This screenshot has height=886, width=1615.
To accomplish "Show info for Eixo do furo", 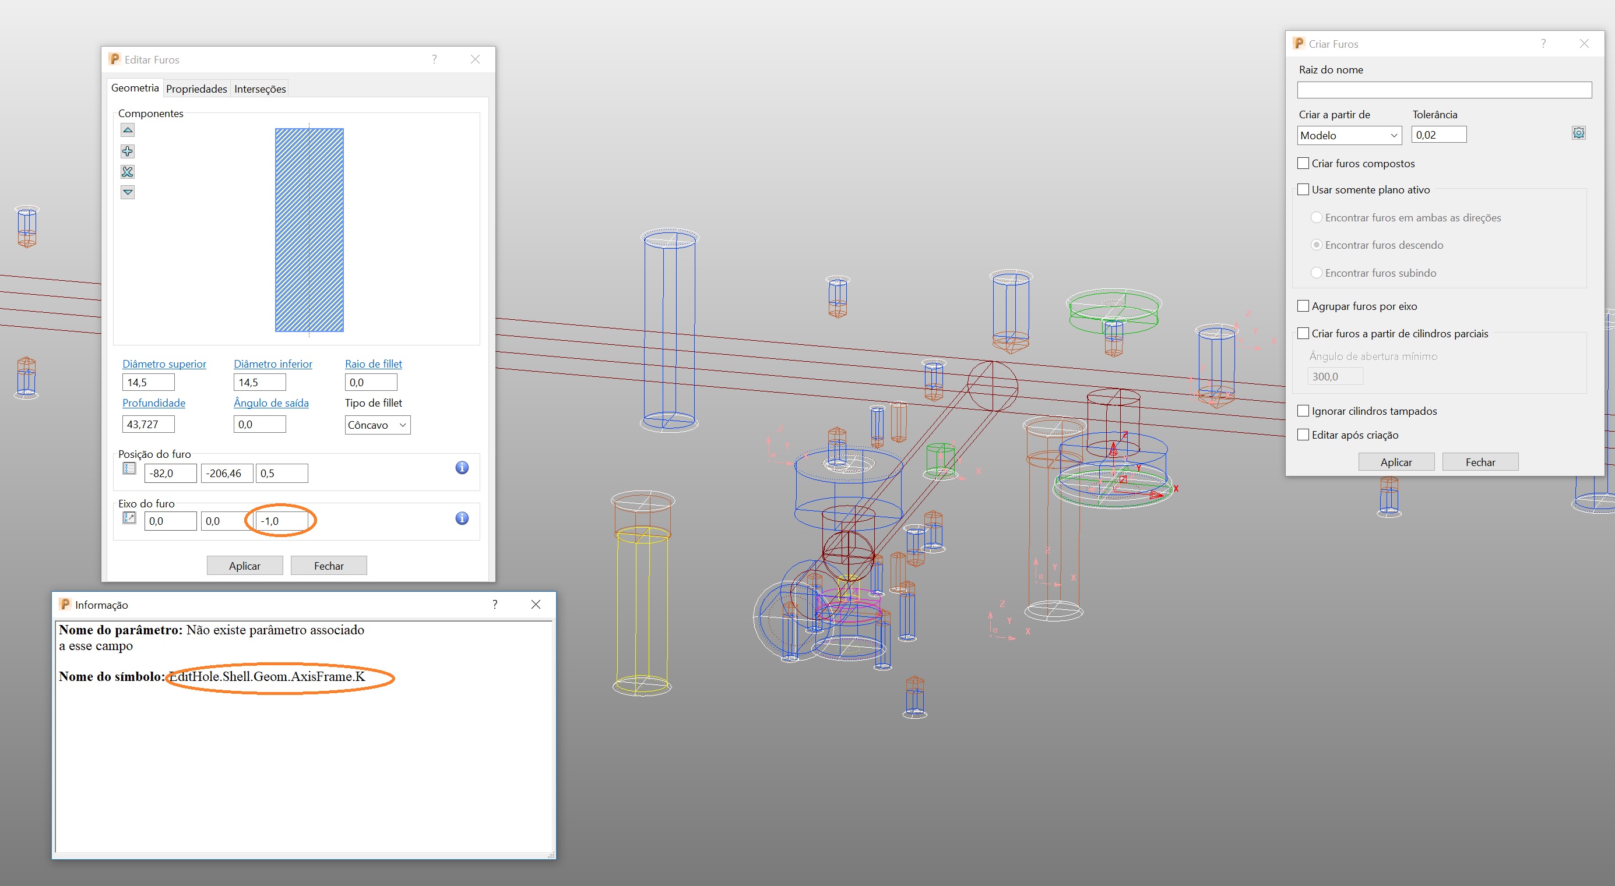I will pyautogui.click(x=462, y=518).
